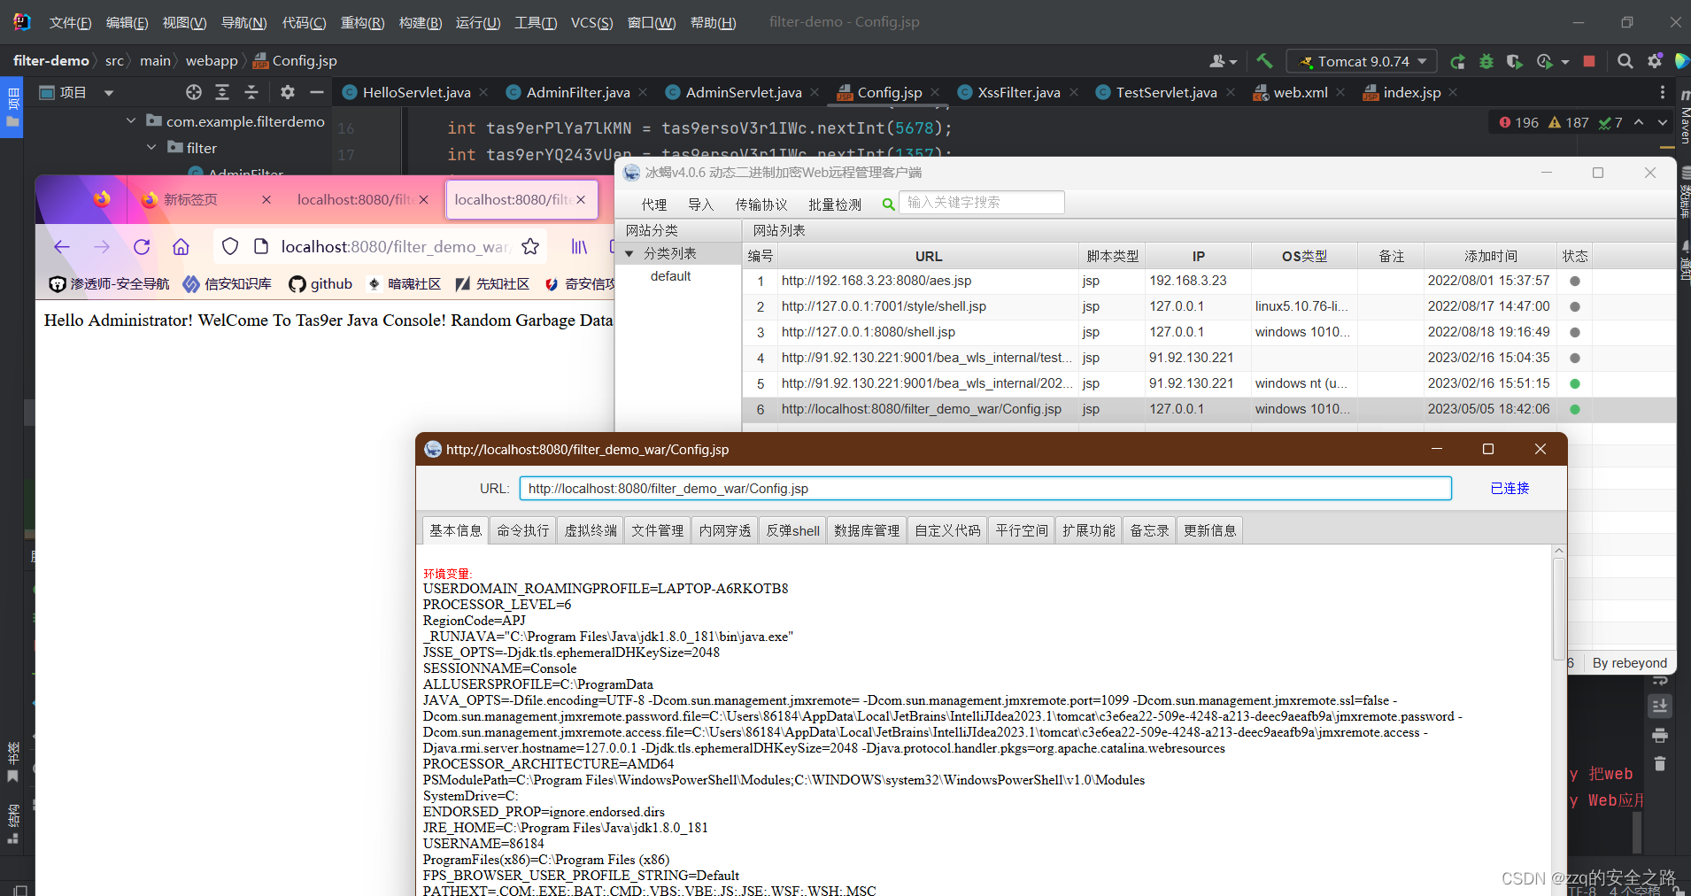Click the Firefox back arrow

pyautogui.click(x=62, y=247)
